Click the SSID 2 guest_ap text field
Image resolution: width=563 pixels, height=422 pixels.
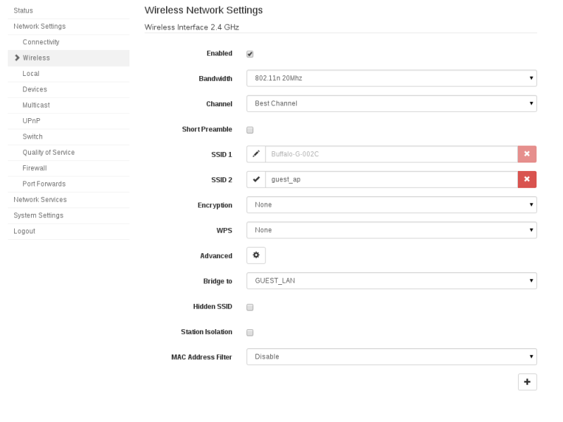pos(391,179)
